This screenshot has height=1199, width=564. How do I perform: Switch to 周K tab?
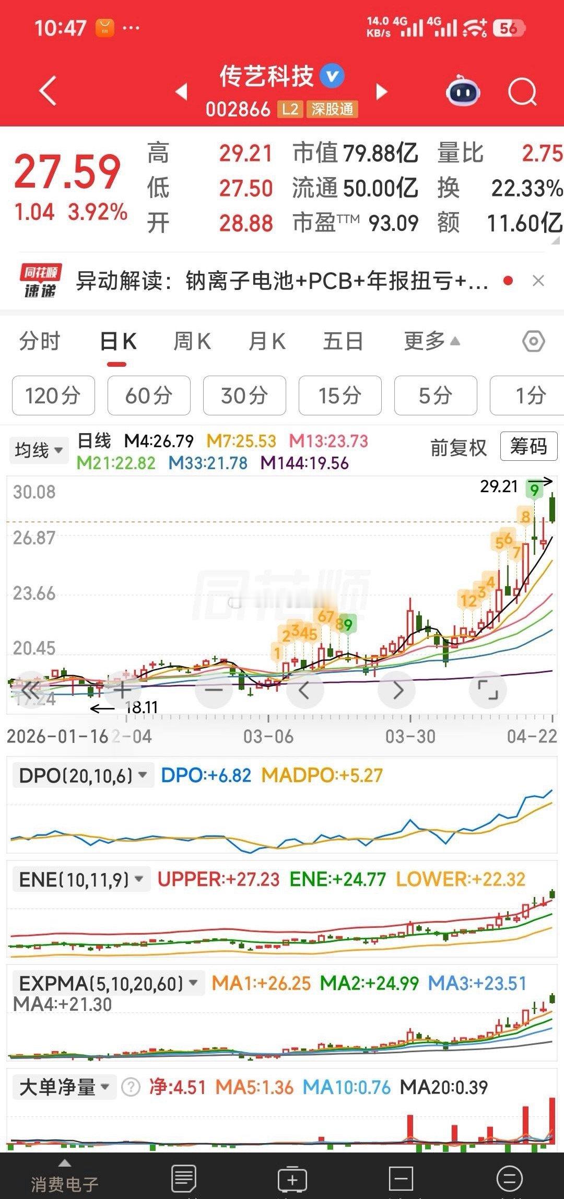[192, 342]
